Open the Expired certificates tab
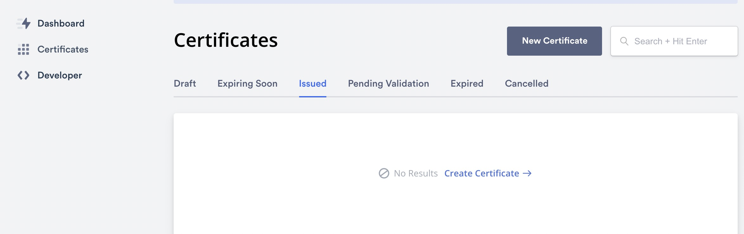 (466, 83)
